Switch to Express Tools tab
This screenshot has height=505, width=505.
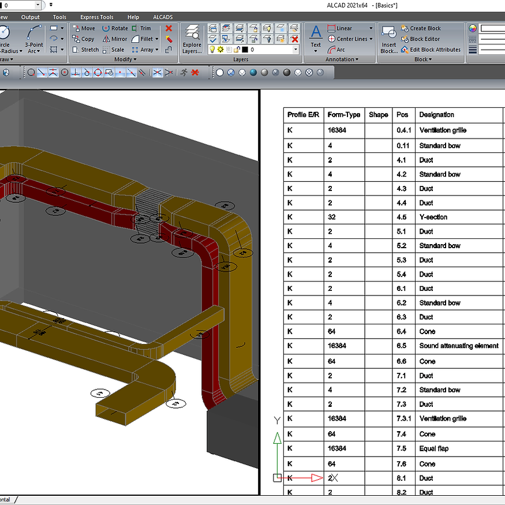(96, 17)
